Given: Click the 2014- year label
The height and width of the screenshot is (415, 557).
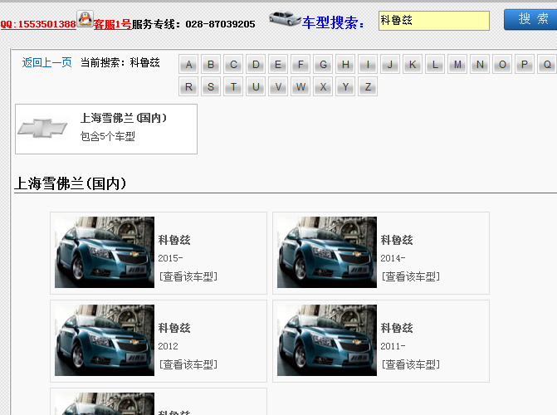Looking at the screenshot, I should (x=393, y=258).
